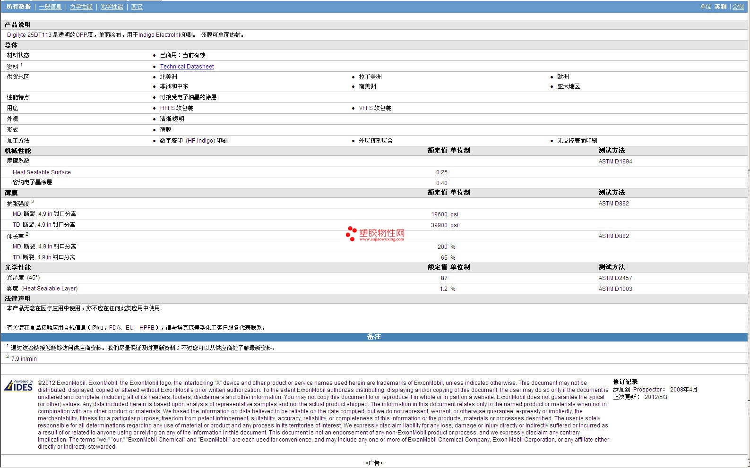The height and width of the screenshot is (468, 750).
Task: Click the 光泽度 (45°) row label
Action: coord(23,278)
